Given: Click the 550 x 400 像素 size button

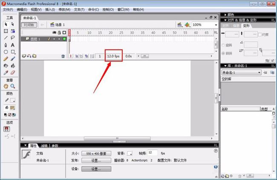Looking at the screenshot, I should [96, 154].
